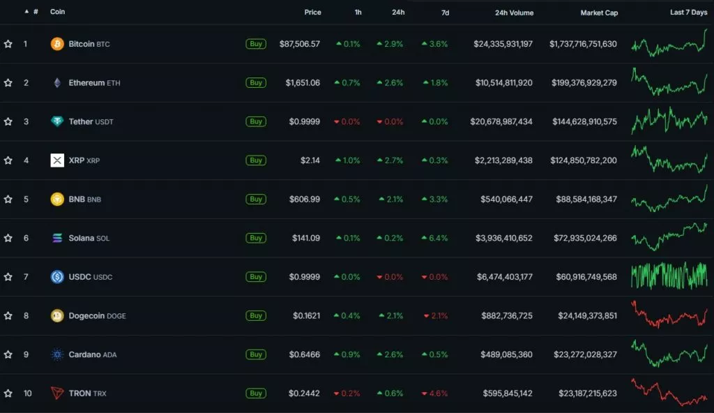Image resolution: width=714 pixels, height=413 pixels.
Task: Click the Tether logo icon
Action: 57,121
